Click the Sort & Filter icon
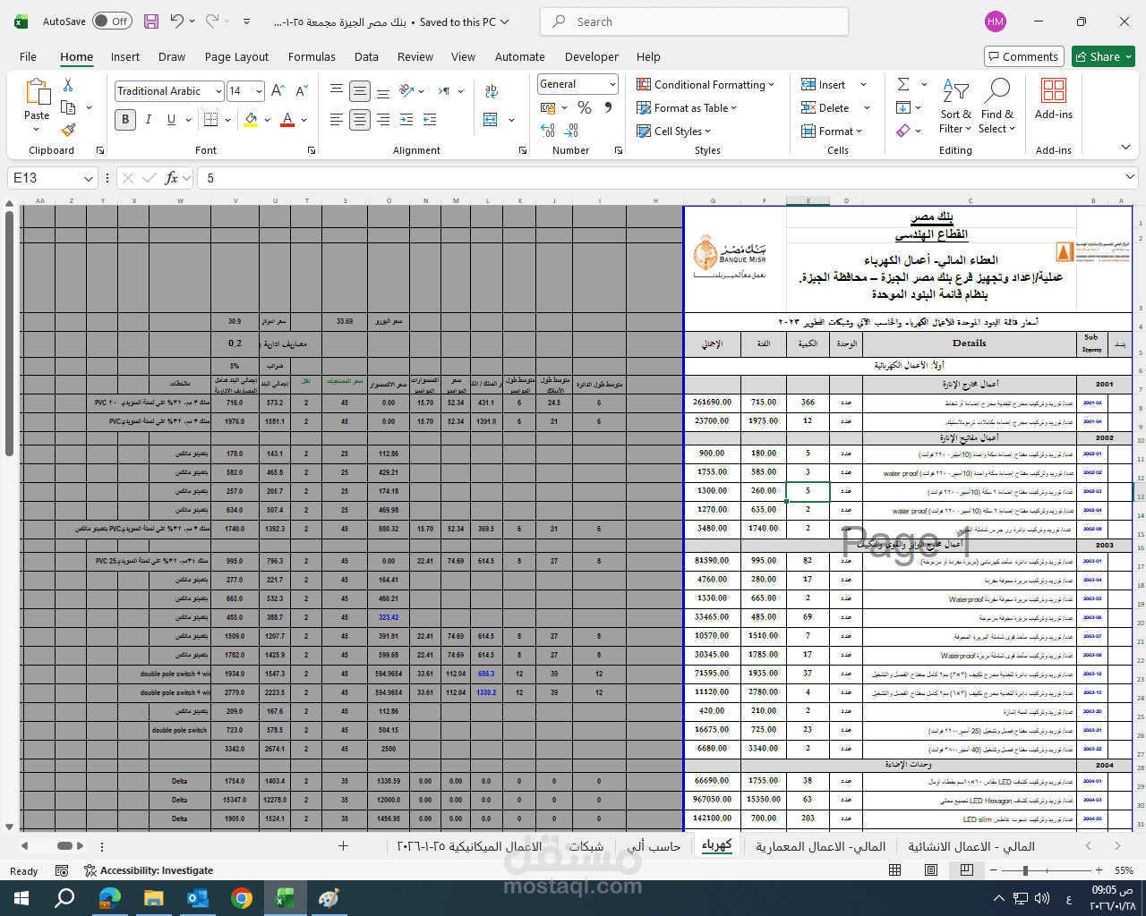Viewport: 1146px width, 916px height. pyautogui.click(x=955, y=92)
